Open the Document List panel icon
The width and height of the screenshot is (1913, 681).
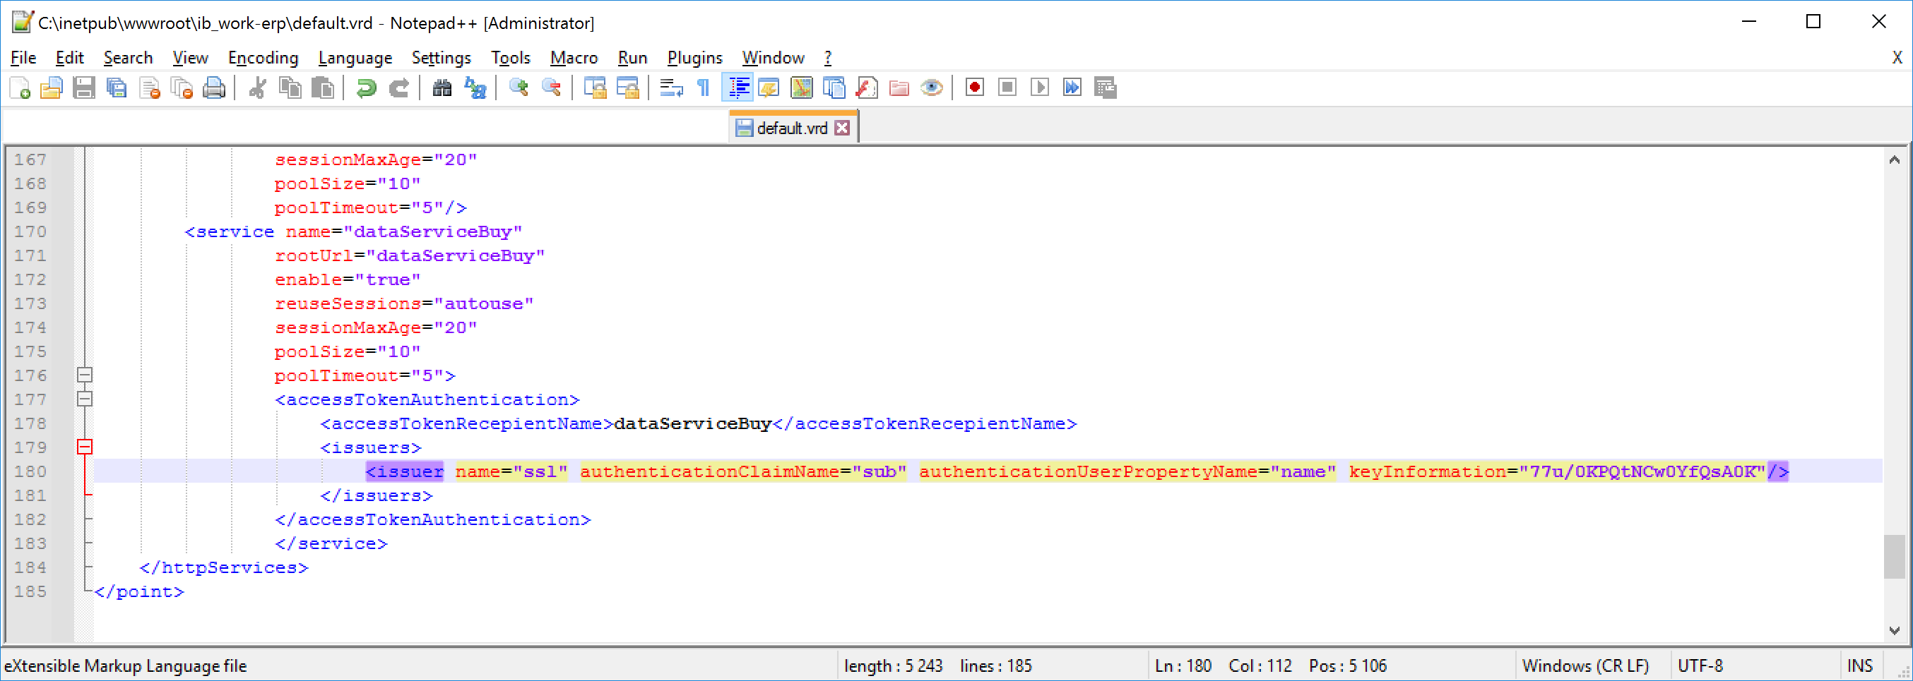pyautogui.click(x=834, y=88)
